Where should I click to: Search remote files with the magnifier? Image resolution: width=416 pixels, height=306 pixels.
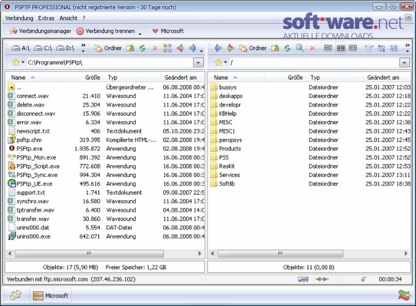pyautogui.click(x=300, y=48)
